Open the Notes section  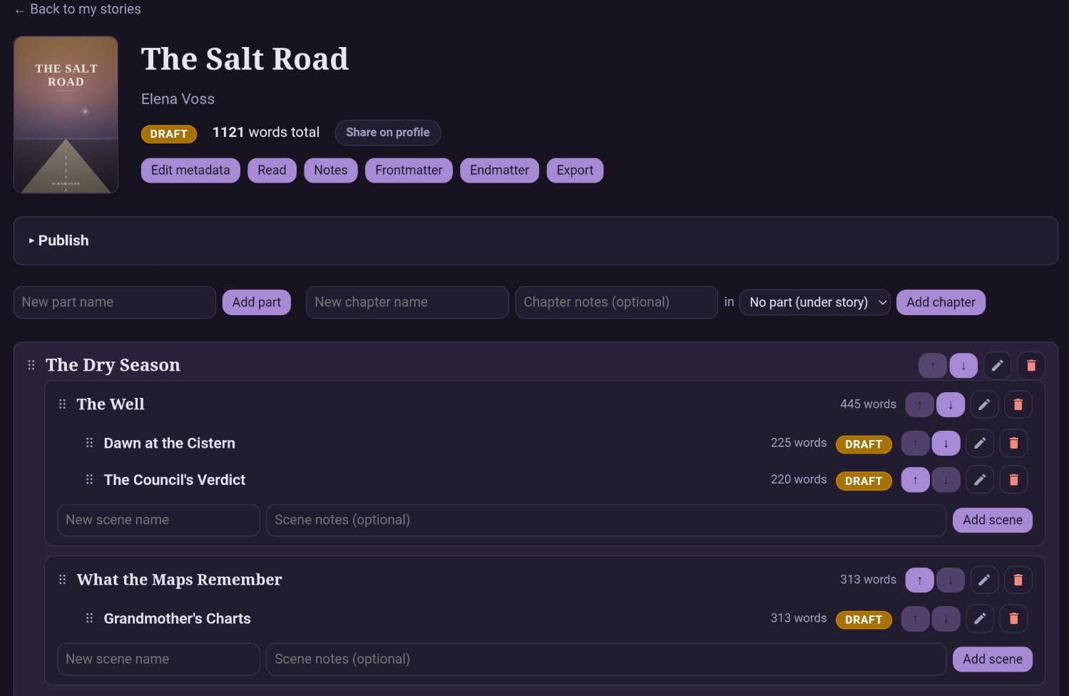(330, 170)
